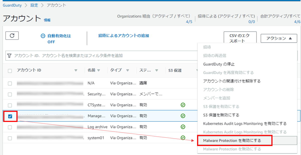This screenshot has height=155, width=301.
Task: Click the refresh accounts button
Action: pos(12,36)
